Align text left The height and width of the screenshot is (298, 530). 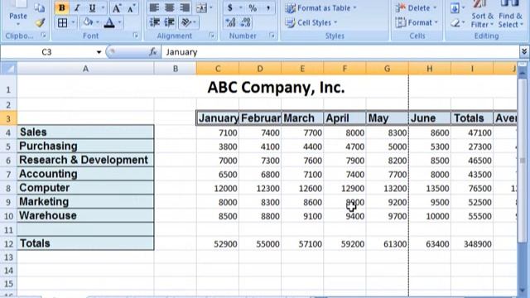[x=154, y=7]
